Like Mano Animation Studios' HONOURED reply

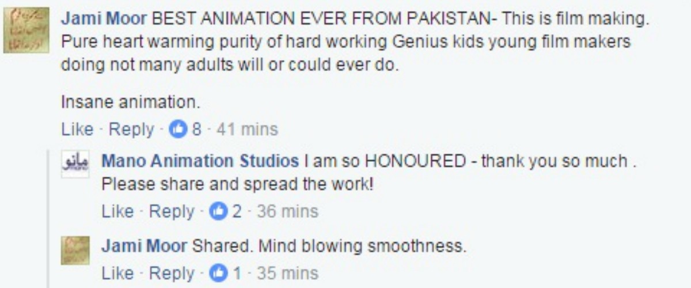(117, 212)
